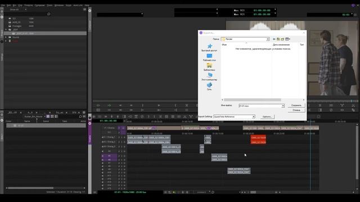Open Этот компьютер in the dialog sidebar

point(209,77)
